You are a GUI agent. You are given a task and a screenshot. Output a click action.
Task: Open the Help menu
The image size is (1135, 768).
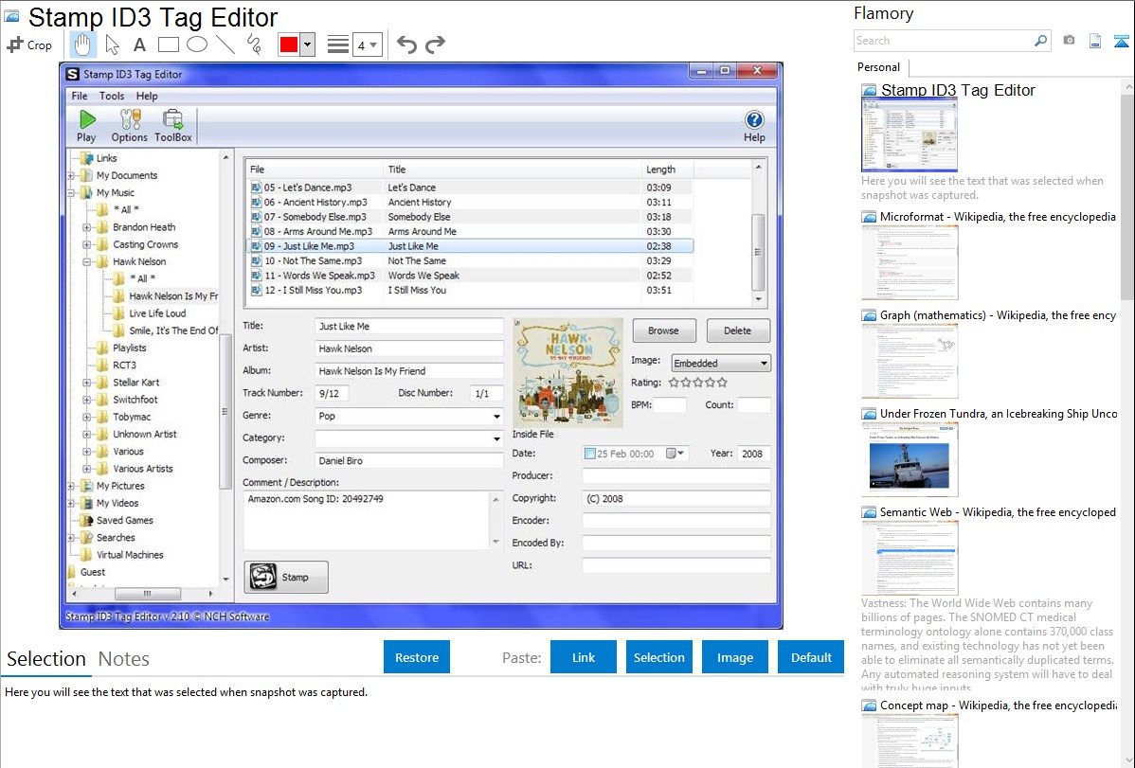pos(147,96)
